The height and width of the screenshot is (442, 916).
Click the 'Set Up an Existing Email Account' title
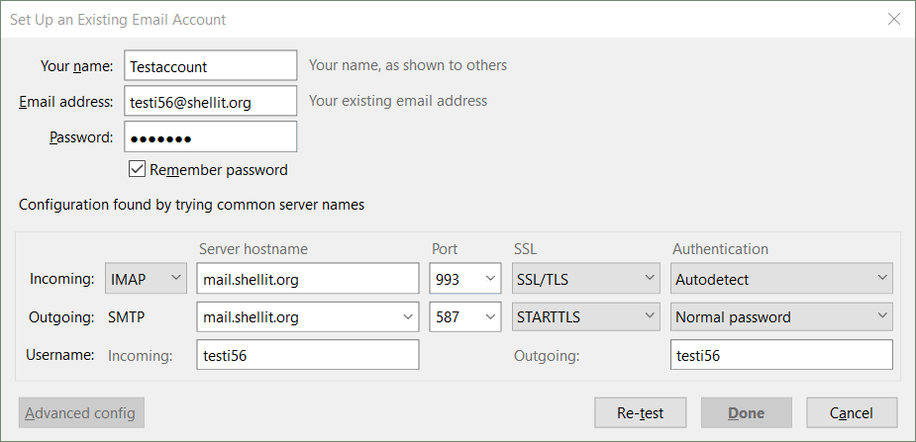click(118, 19)
